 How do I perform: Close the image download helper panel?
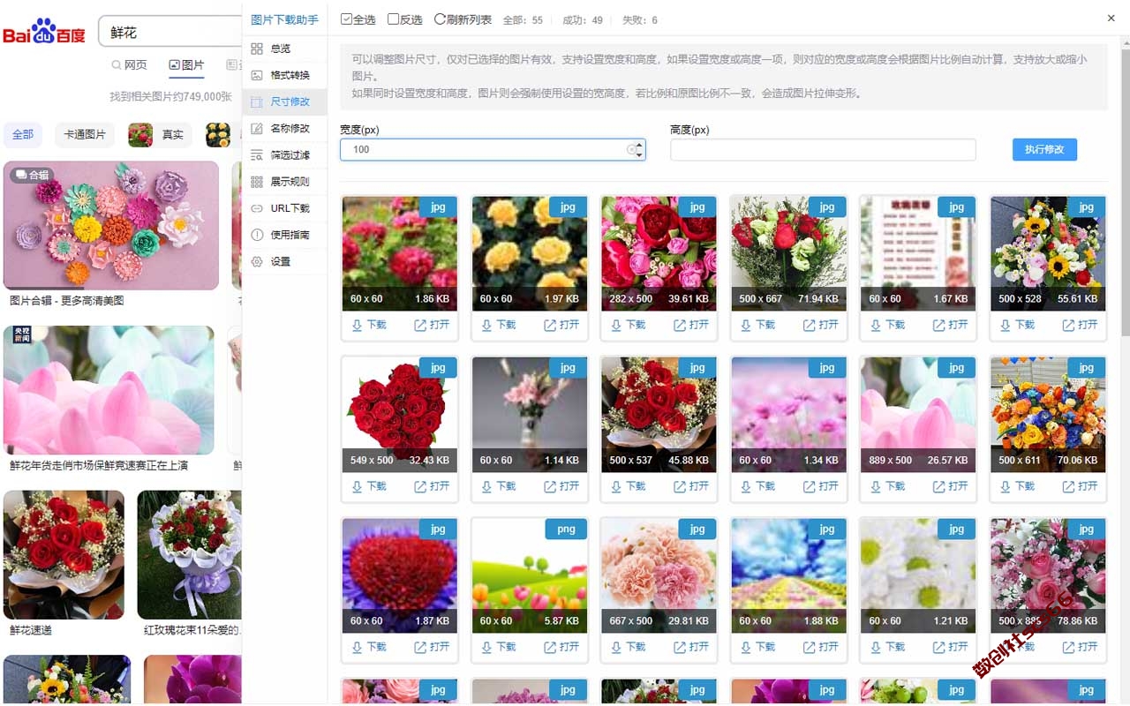tap(1111, 19)
